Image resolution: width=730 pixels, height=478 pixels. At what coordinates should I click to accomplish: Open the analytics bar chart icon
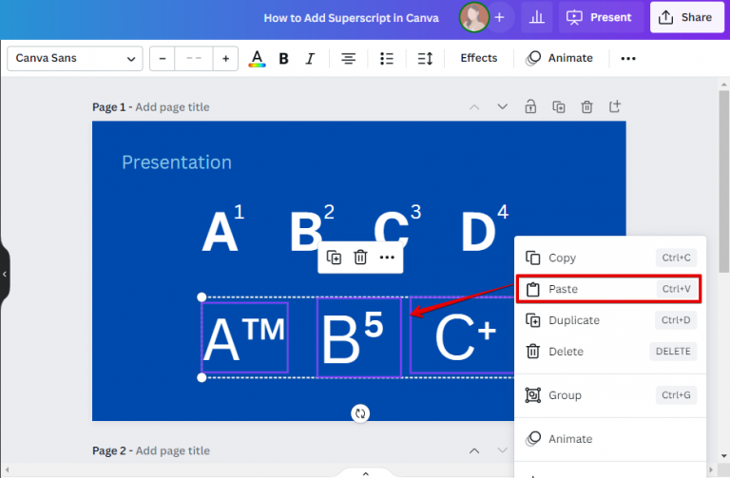[x=536, y=17]
